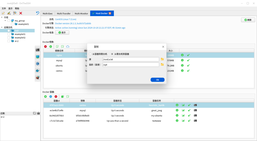Click the red delete X in the top toolbar
The height and width of the screenshot is (141, 257).
[21, 13]
